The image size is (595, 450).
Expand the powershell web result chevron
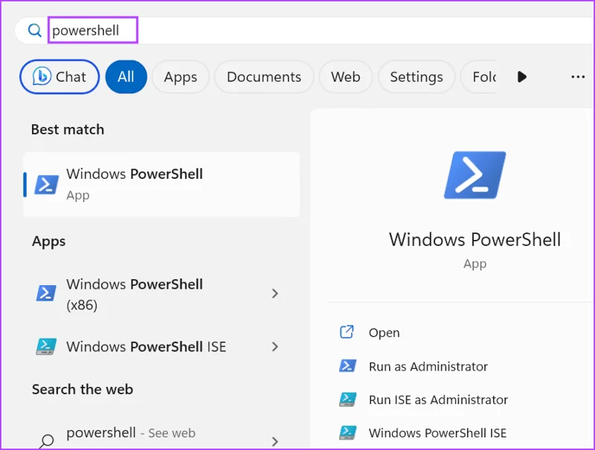click(x=275, y=441)
